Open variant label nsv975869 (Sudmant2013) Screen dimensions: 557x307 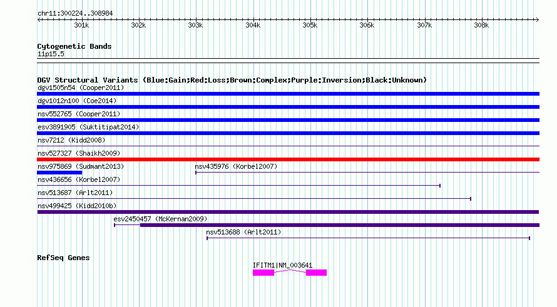click(x=81, y=166)
